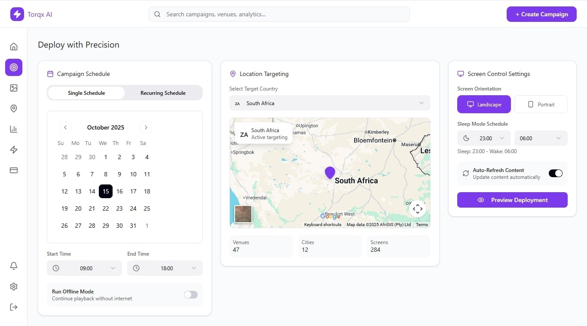Select the Single Schedule tab
The image size is (587, 326).
[x=86, y=93]
